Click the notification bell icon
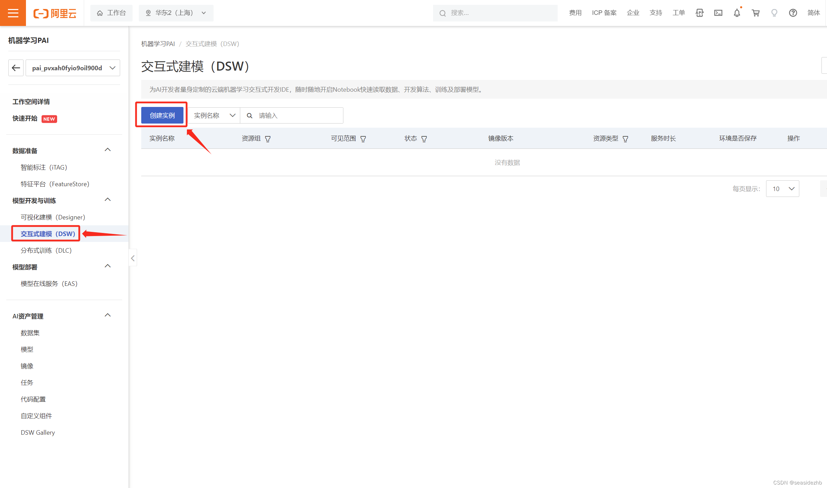827x488 pixels. [x=737, y=13]
